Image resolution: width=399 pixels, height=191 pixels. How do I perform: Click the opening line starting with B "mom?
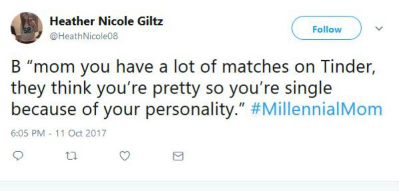coord(193,67)
